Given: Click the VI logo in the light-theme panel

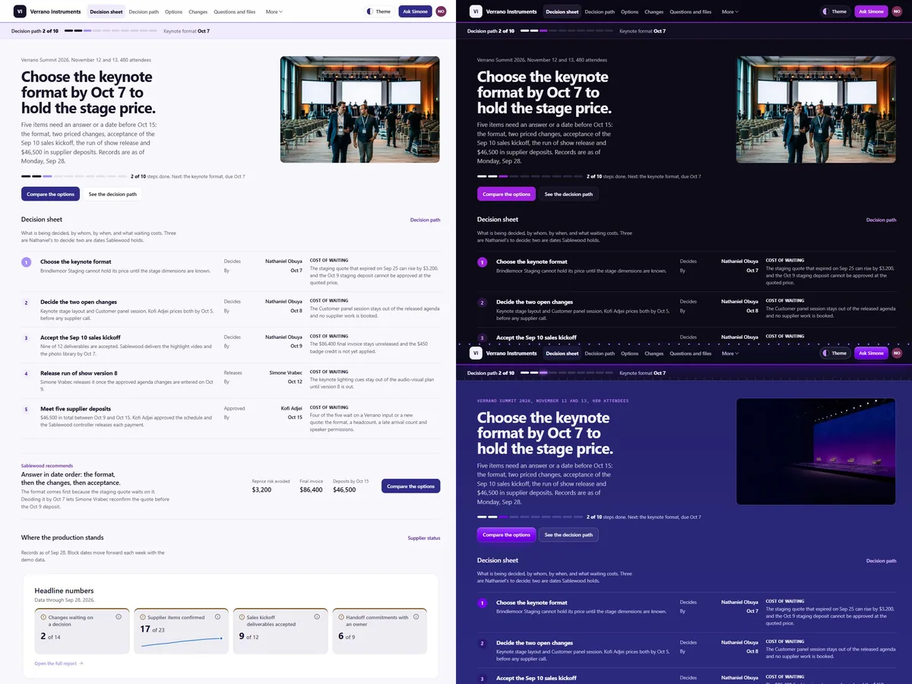Looking at the screenshot, I should click(20, 11).
